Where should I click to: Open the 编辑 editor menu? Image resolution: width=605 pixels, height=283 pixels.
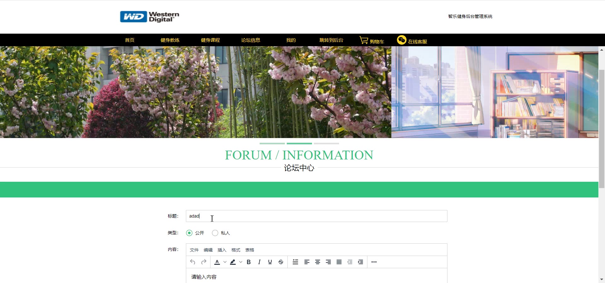tap(208, 250)
